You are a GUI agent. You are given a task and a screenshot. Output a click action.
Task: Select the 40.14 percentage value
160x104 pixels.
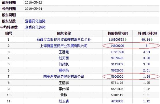pos(146,40)
